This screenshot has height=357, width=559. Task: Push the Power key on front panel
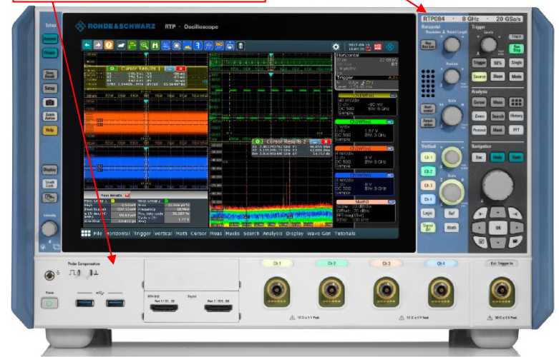point(49,303)
